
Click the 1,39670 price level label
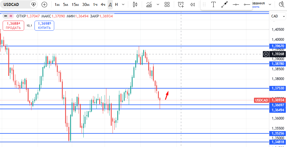[278, 46]
